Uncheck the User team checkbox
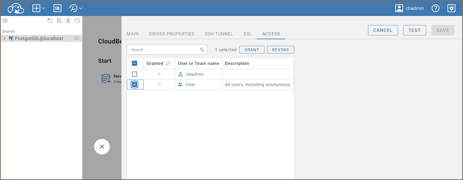Viewport: 463px width, 180px height. (135, 84)
